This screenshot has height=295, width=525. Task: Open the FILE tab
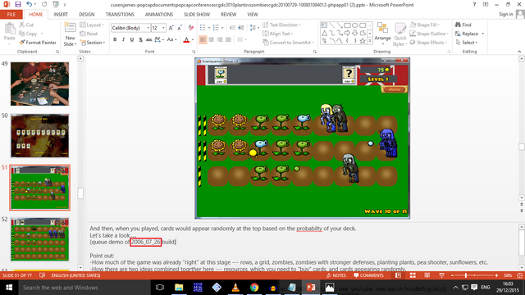pos(11,15)
